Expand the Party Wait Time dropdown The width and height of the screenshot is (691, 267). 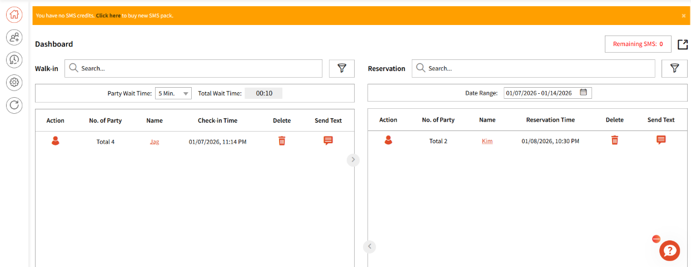(173, 93)
